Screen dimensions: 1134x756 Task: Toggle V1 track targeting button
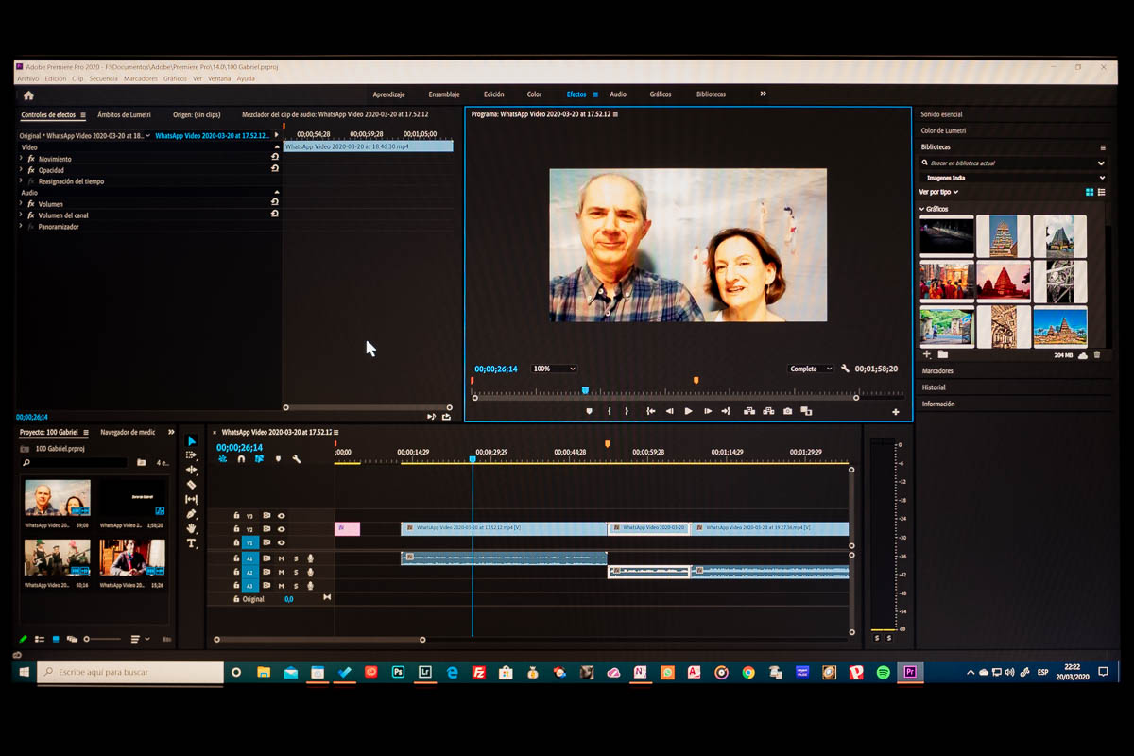point(250,543)
